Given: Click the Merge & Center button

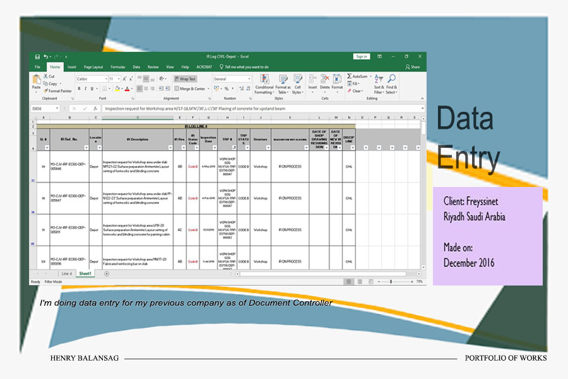Looking at the screenshot, I should pos(189,88).
